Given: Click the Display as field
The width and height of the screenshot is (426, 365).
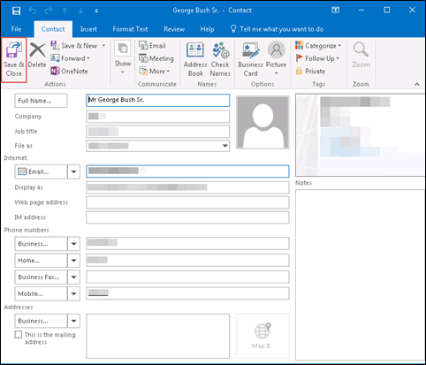Looking at the screenshot, I should click(187, 187).
